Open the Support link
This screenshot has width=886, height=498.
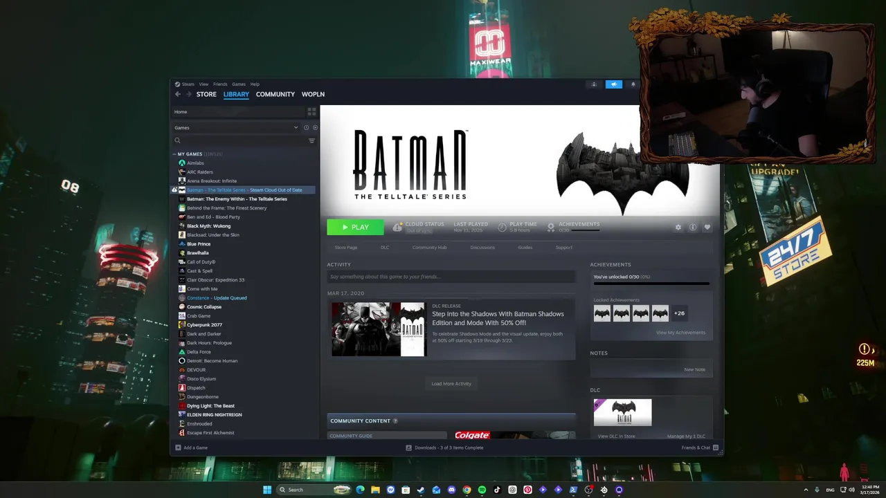click(564, 248)
